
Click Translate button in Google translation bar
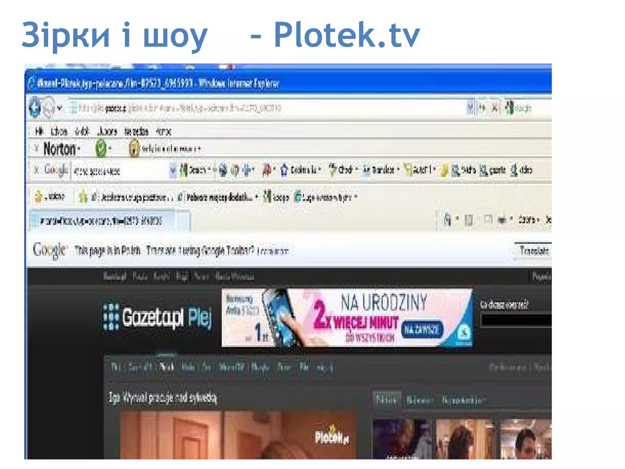click(533, 251)
